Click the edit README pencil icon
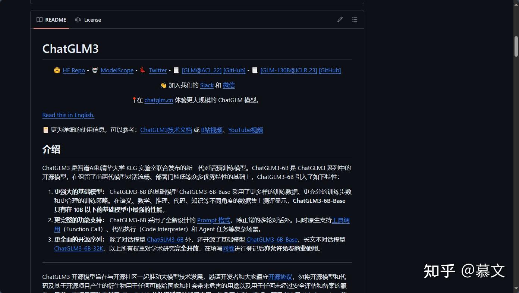Image resolution: width=519 pixels, height=293 pixels. click(x=340, y=19)
